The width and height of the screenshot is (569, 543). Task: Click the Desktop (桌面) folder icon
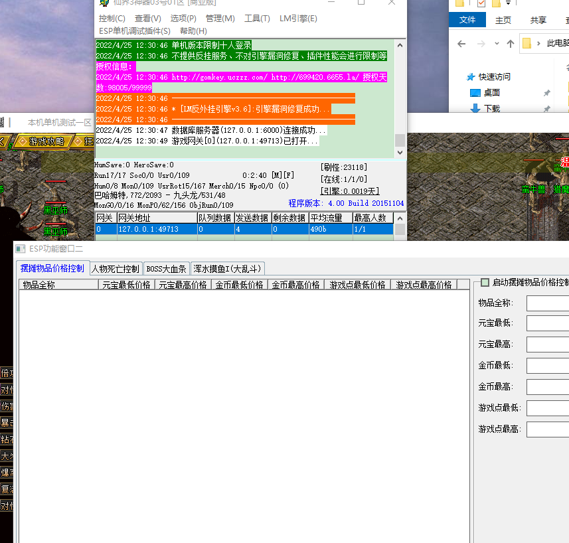coord(475,93)
